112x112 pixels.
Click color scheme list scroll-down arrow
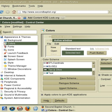(94, 74)
